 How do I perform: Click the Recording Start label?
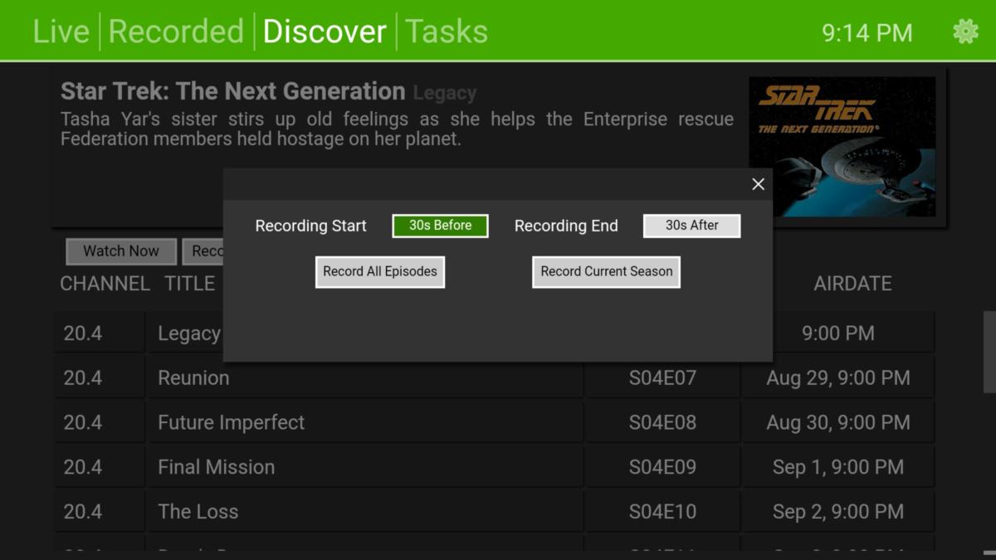point(311,226)
